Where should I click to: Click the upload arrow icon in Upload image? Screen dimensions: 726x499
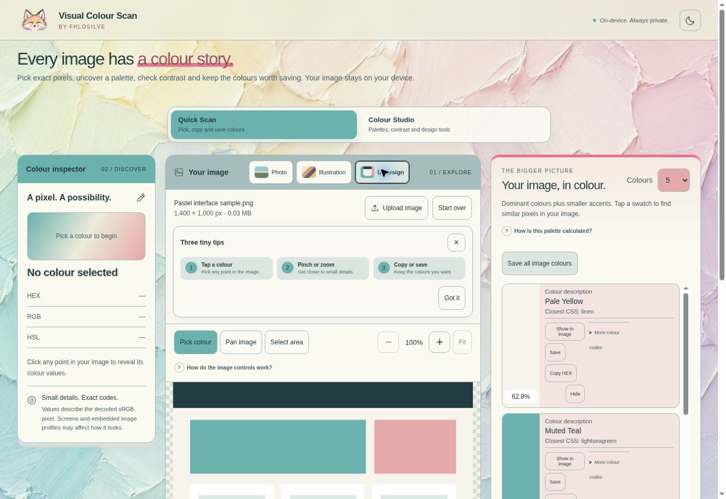pyautogui.click(x=375, y=208)
